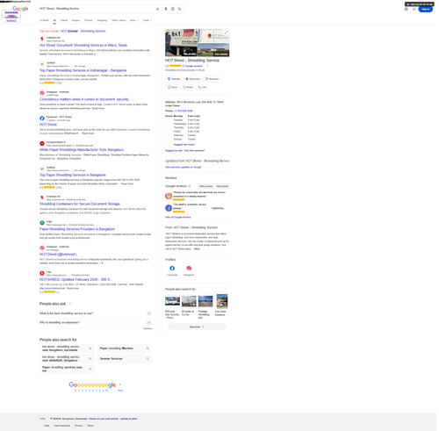The height and width of the screenshot is (431, 439).
Task: Click the magnifier on 'Summar Services' suggestion
Action: pos(148,359)
